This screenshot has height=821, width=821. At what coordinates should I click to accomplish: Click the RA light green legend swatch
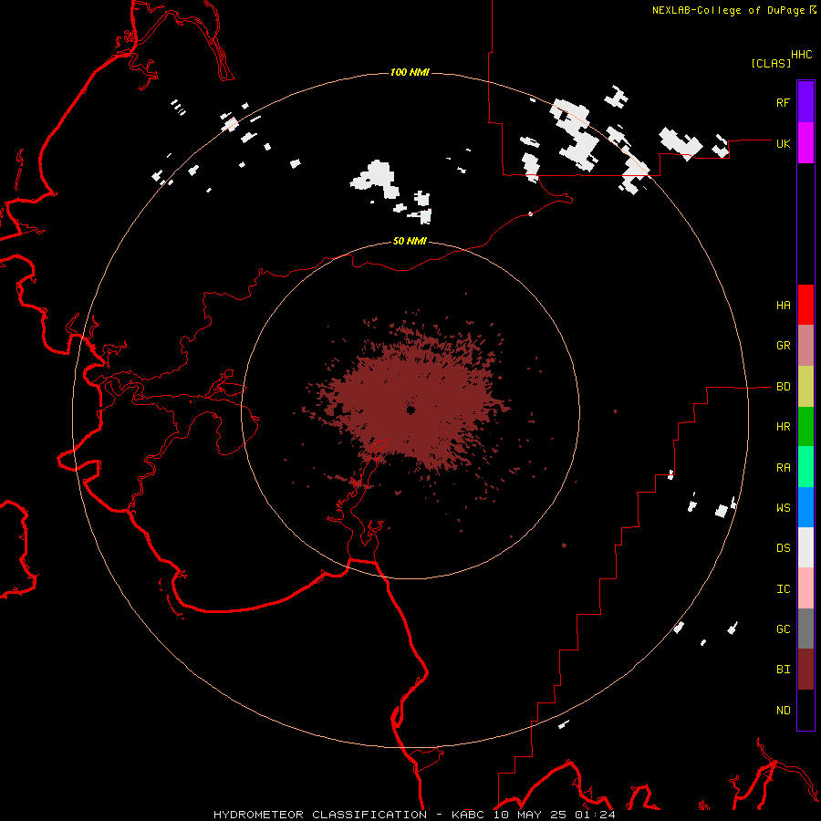coord(805,467)
